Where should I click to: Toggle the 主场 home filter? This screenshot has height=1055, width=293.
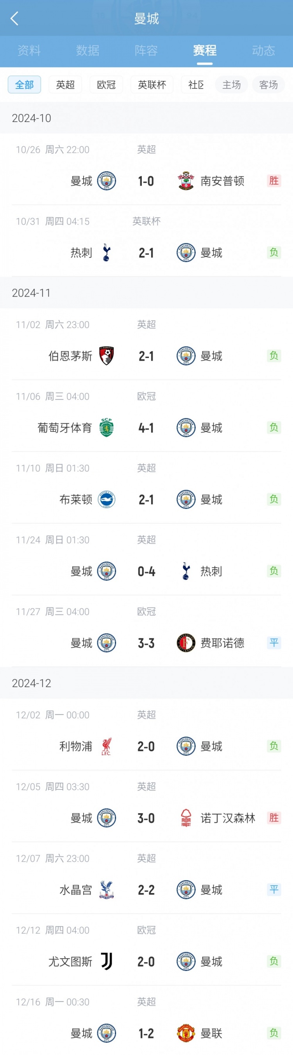232,85
